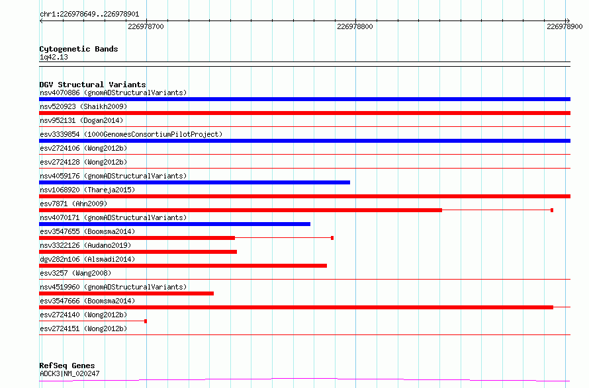The height and width of the screenshot is (388, 589).
Task: Select nsv3322126 (Audano2019) label
Action: [x=85, y=245]
